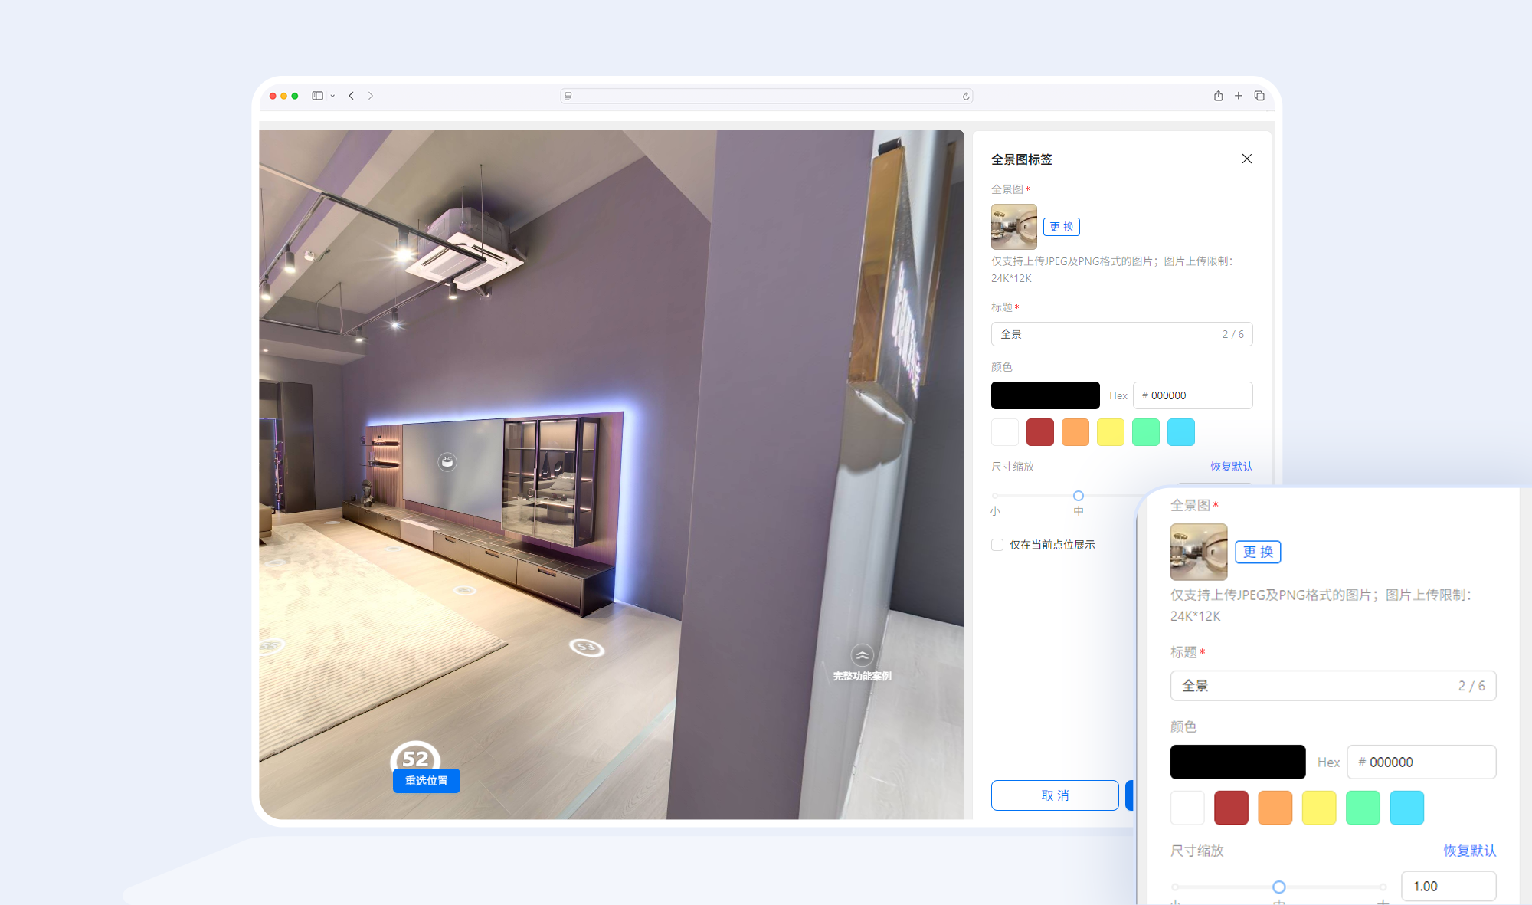Click the 全景 title field in zoomed panel
Viewport: 1532px width, 905px height.
coord(1333,686)
